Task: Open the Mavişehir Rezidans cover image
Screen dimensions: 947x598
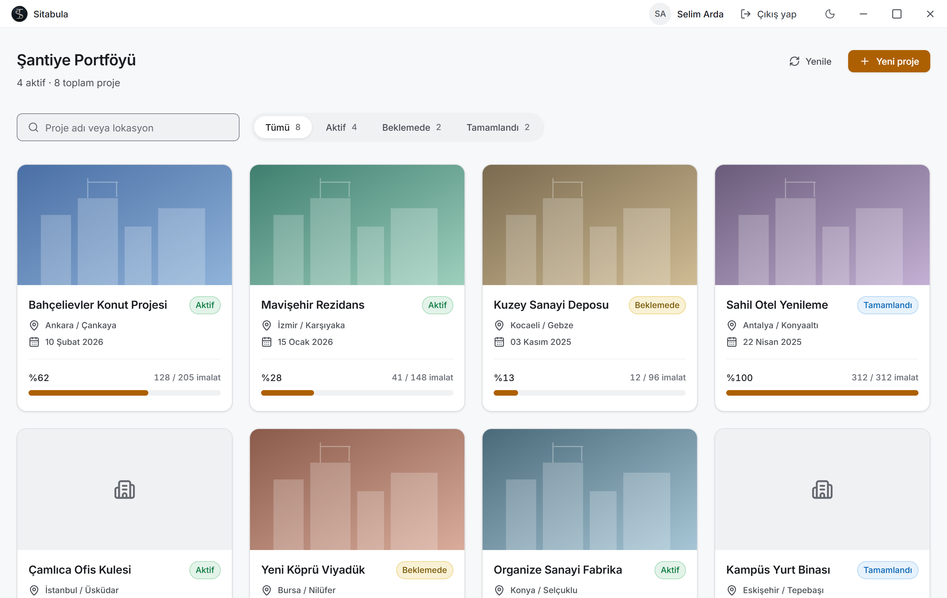Action: (357, 225)
